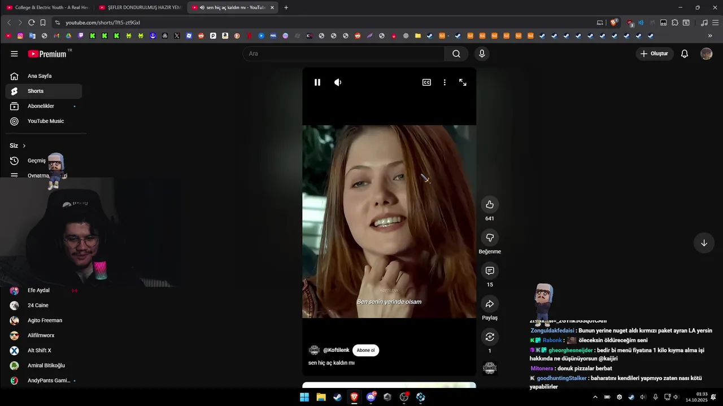The image size is (723, 406).
Task: Switch to College & Electric Youth tab
Action: [x=48, y=7]
